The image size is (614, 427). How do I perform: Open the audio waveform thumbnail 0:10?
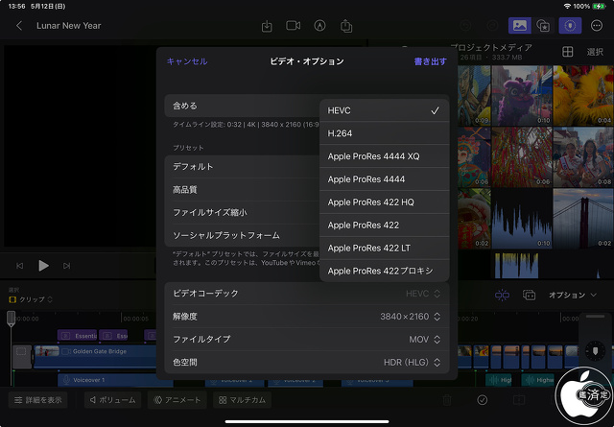pyautogui.click(x=522, y=218)
